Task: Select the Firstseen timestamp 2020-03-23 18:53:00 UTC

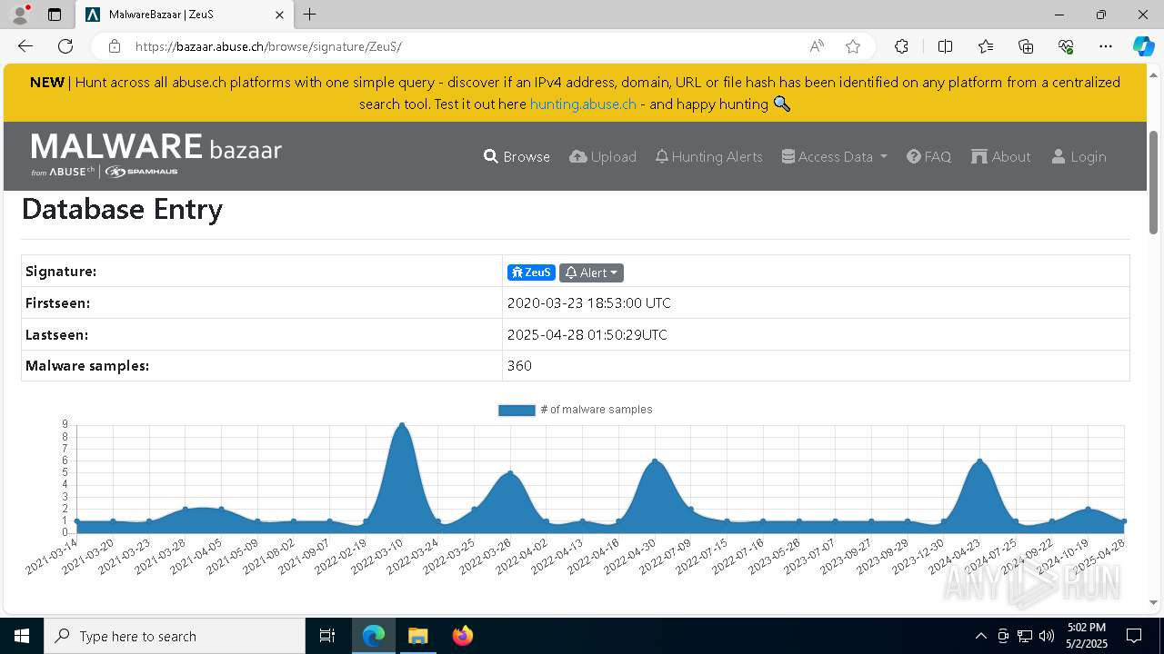Action: (x=589, y=303)
